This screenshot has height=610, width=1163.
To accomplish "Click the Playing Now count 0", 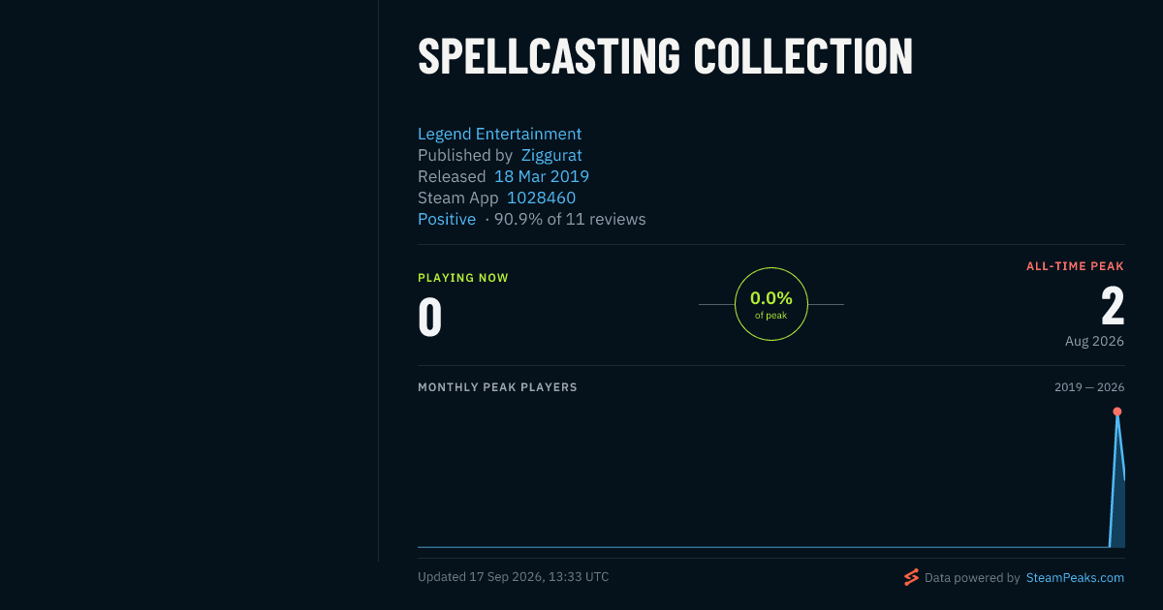I will click(x=429, y=318).
